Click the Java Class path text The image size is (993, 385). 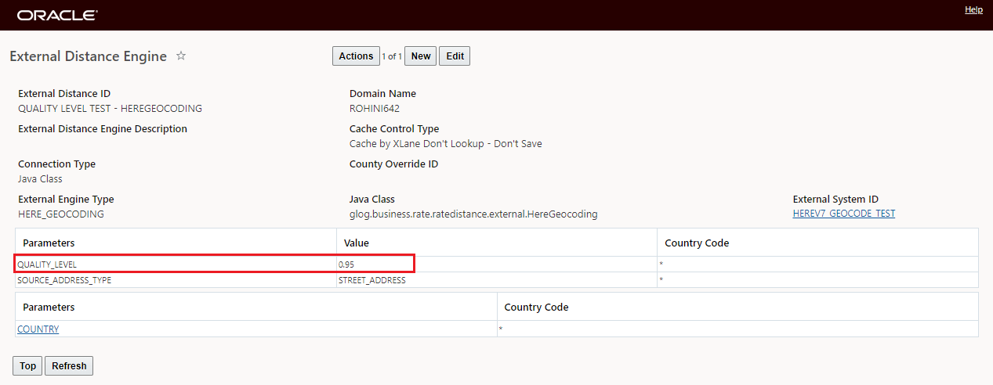click(x=473, y=214)
